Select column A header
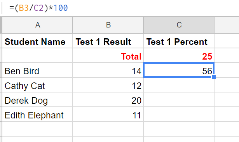This screenshot has width=239, height=142. tap(37, 25)
